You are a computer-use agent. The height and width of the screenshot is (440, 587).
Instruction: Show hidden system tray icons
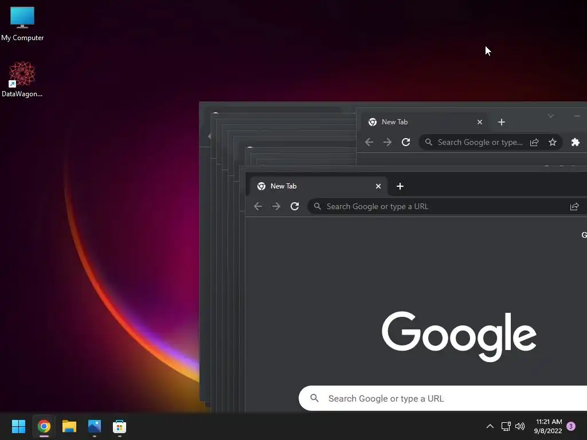pyautogui.click(x=490, y=426)
